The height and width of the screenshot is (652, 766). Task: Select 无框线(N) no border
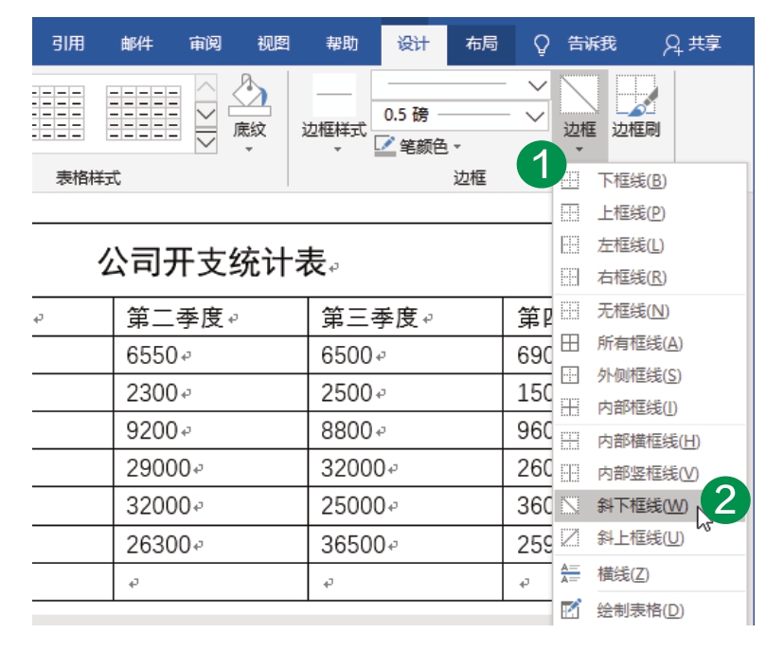click(x=650, y=311)
